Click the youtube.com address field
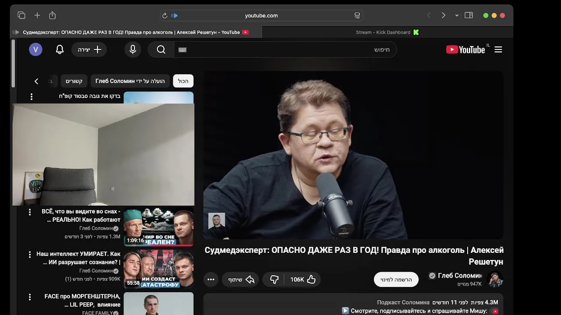The image size is (561, 315). (x=261, y=15)
